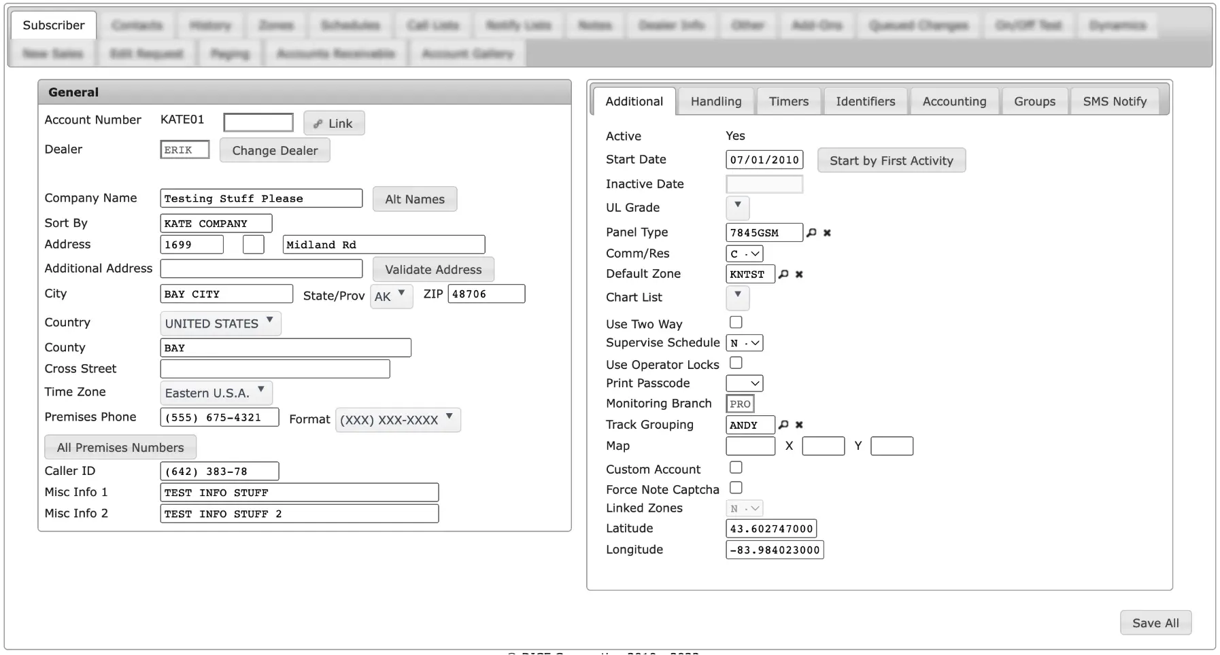Open the State/Prov dropdown showing AK
This screenshot has width=1220, height=655.
click(391, 296)
